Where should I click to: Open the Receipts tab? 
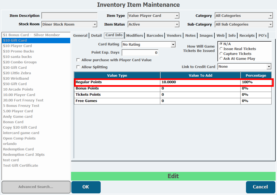247,36
